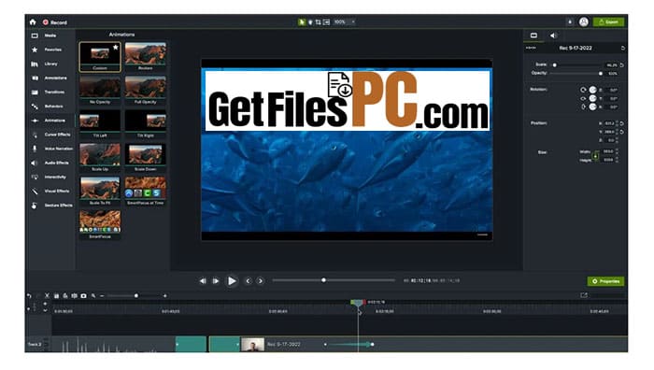Toggle the width-height aspect ratio lock
Screen dimensions: 654x370
[596, 156]
